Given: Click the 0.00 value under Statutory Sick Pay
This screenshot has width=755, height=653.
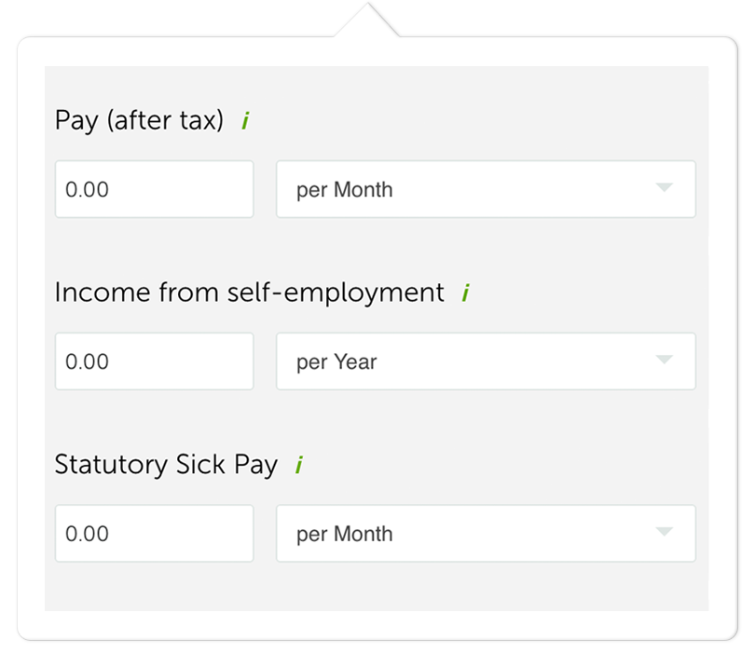Looking at the screenshot, I should point(87,534).
